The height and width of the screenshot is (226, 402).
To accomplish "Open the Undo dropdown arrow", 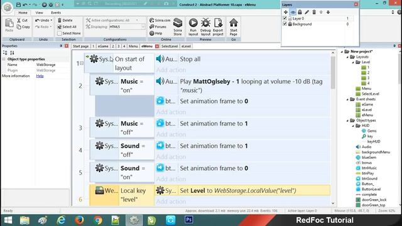I will click(x=52, y=20).
